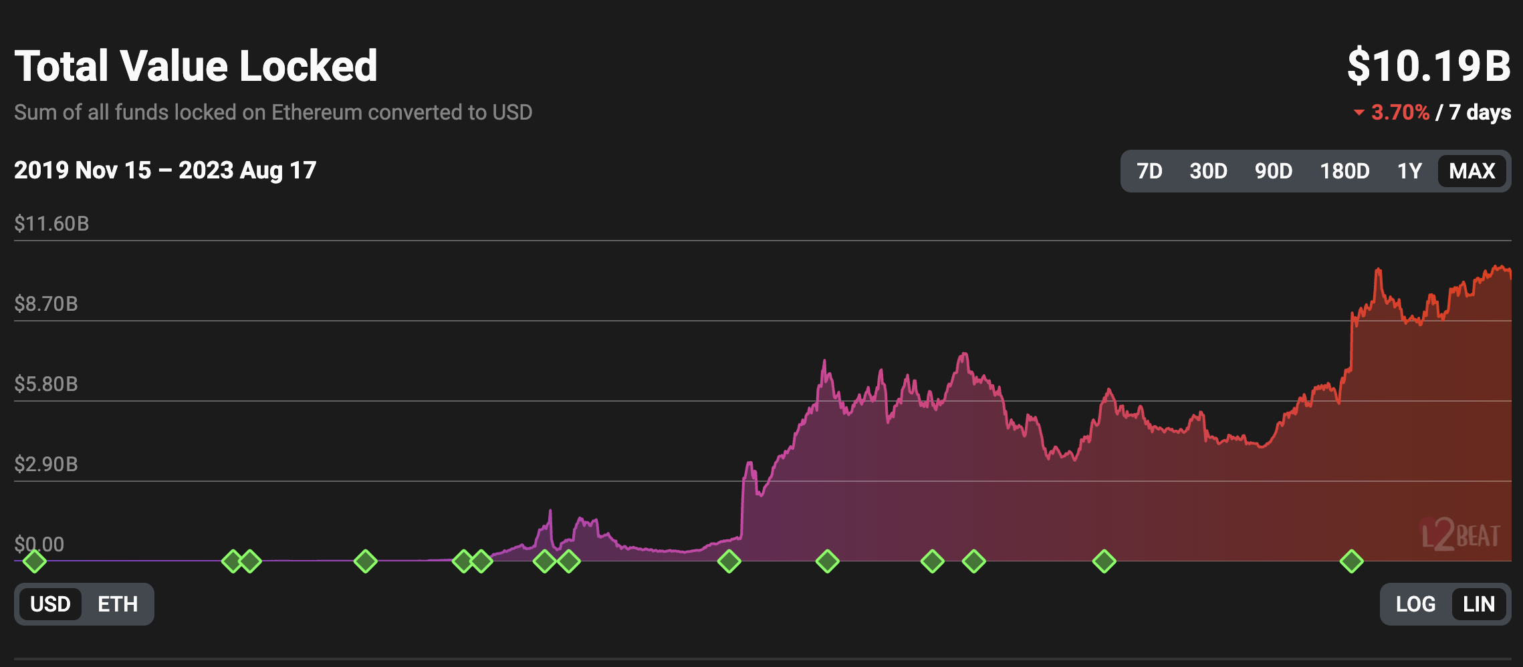Show the 180D time range
The image size is (1523, 667).
[x=1344, y=171]
